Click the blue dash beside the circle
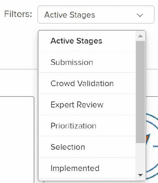The image size is (158, 183). coord(156,146)
